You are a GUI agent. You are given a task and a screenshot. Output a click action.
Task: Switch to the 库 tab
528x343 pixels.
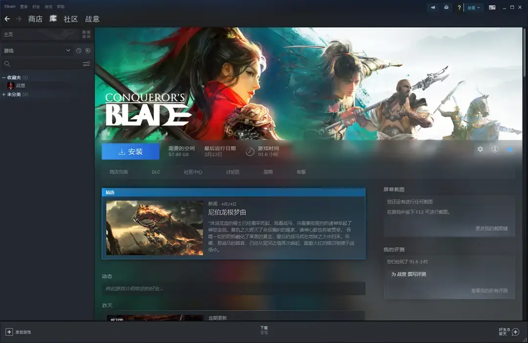pos(53,19)
